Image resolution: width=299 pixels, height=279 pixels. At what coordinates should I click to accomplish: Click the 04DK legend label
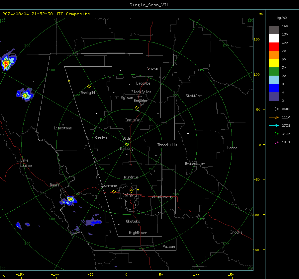tap(286, 109)
